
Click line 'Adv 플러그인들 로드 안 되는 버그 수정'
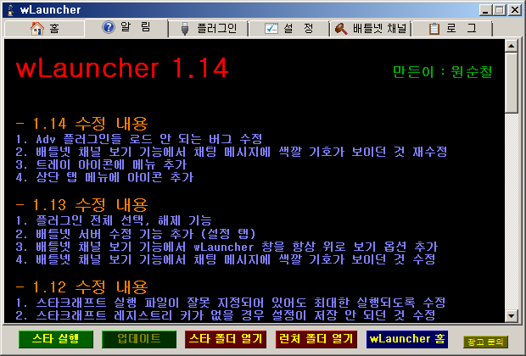pyautogui.click(x=139, y=139)
